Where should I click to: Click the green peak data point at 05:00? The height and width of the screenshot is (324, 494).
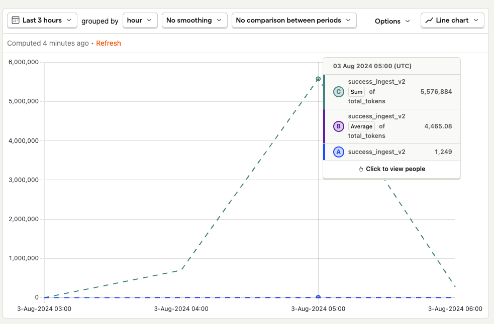point(318,79)
